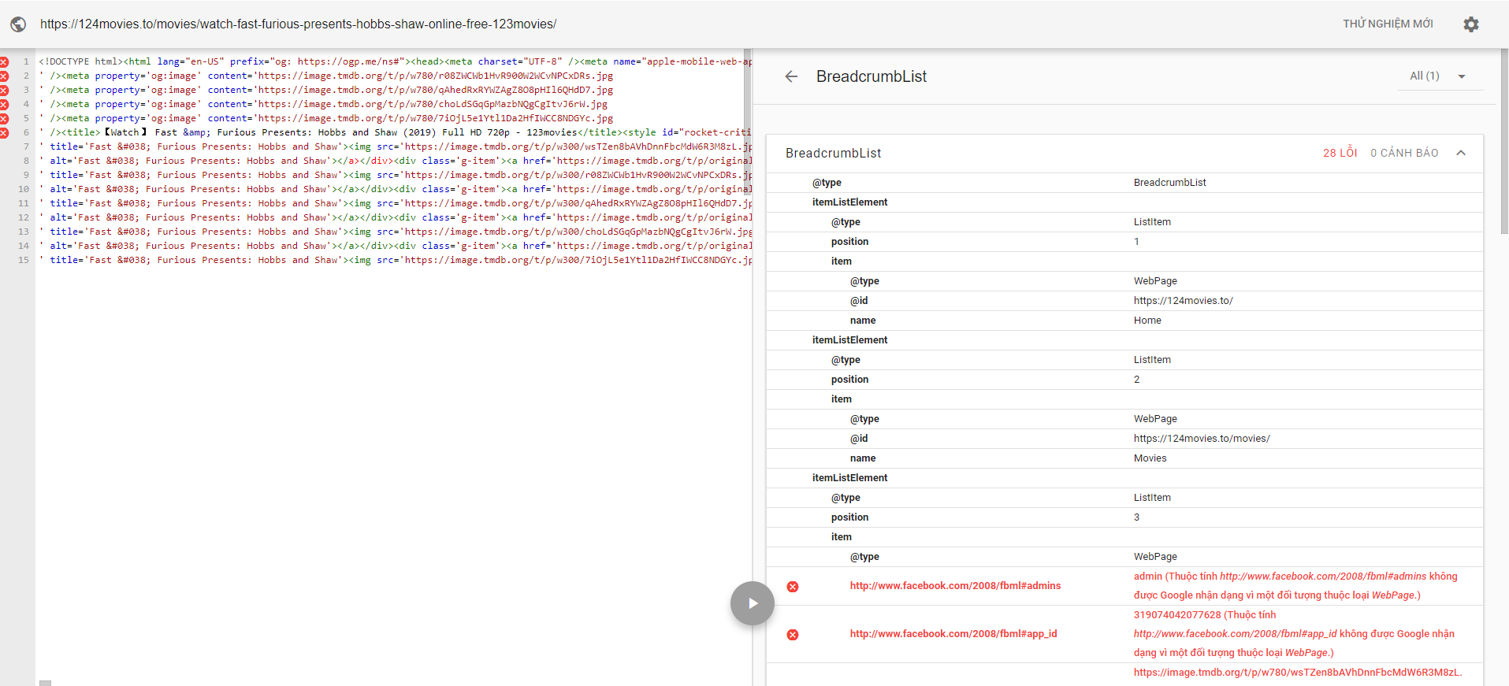Click the top-level @type BreadcrumbList value
This screenshot has width=1509, height=686.
pos(1169,183)
